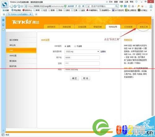
Task: Open new tab with the plus button
Action: pos(36,14)
